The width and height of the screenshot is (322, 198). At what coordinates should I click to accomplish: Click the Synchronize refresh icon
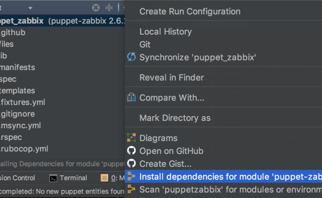[131, 57]
